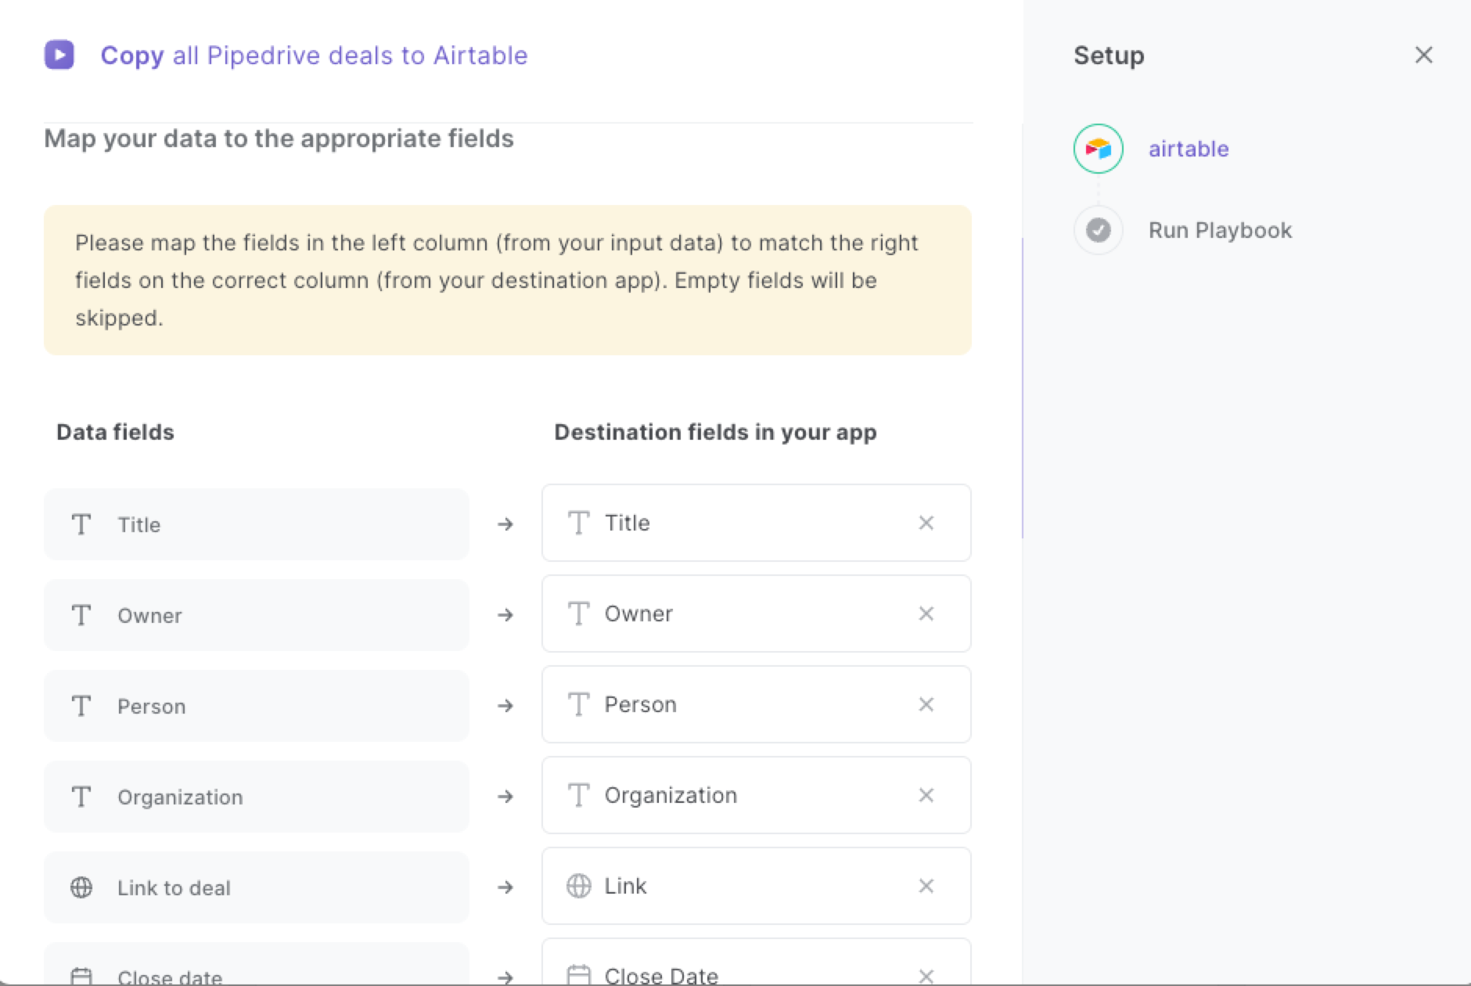
Task: Select the Run Playbook step in the sidebar
Action: pos(1219,230)
